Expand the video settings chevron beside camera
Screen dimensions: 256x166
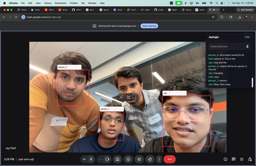click(100, 159)
